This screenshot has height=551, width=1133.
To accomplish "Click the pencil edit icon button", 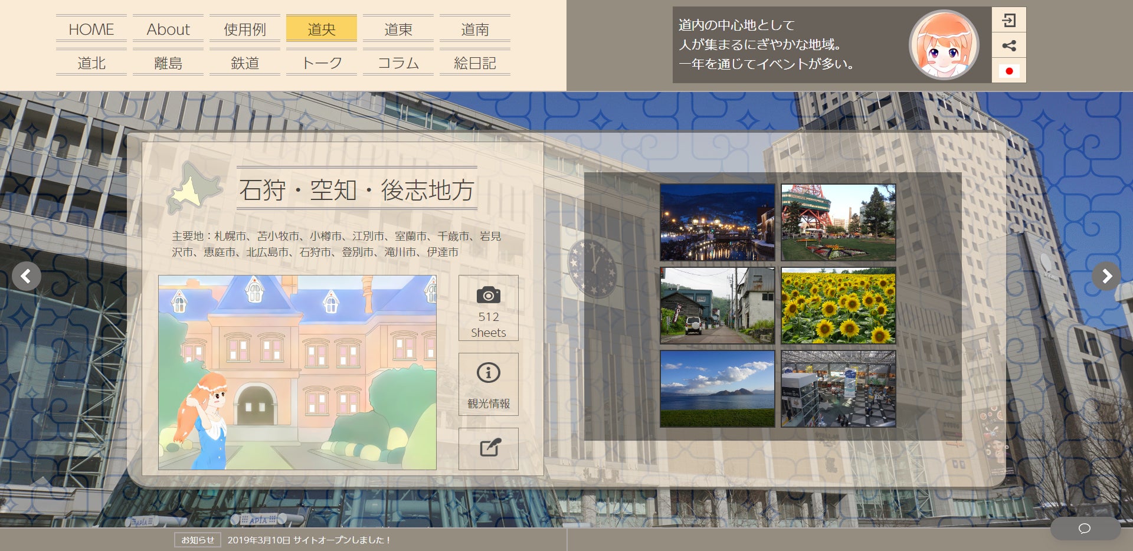I will point(489,448).
